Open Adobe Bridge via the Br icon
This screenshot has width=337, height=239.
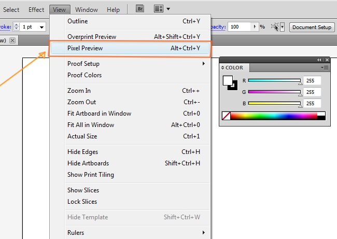[x=140, y=9]
